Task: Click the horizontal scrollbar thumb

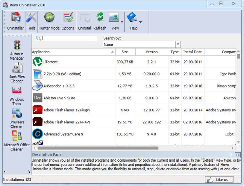Action: click(x=98, y=148)
